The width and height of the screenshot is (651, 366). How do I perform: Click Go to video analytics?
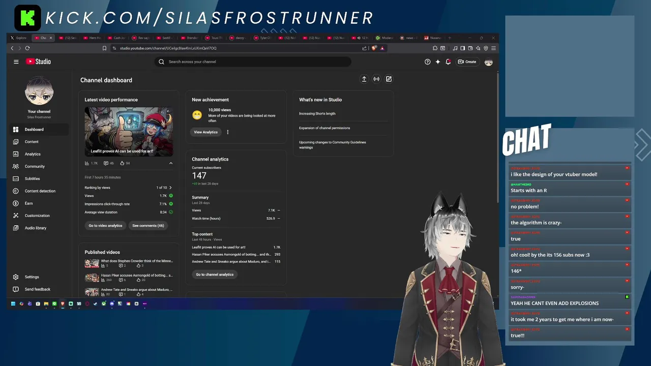coord(105,226)
